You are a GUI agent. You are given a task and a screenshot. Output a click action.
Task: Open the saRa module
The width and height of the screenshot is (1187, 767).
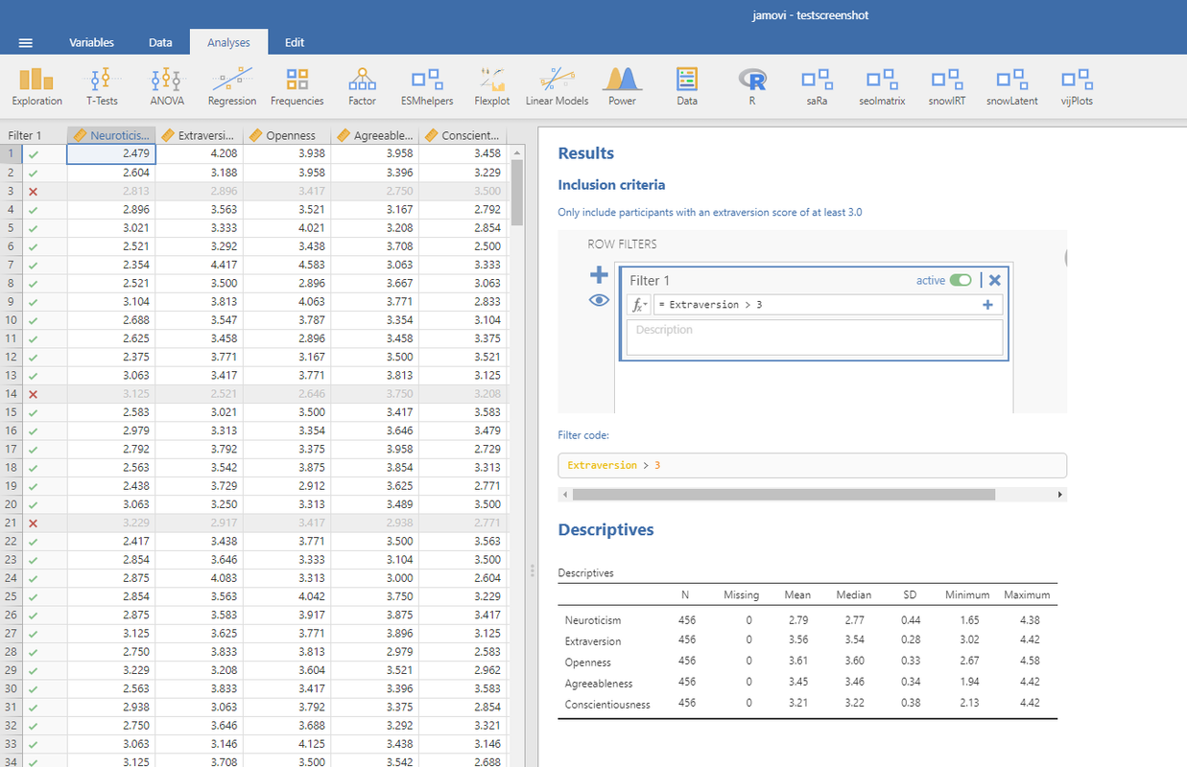point(817,86)
